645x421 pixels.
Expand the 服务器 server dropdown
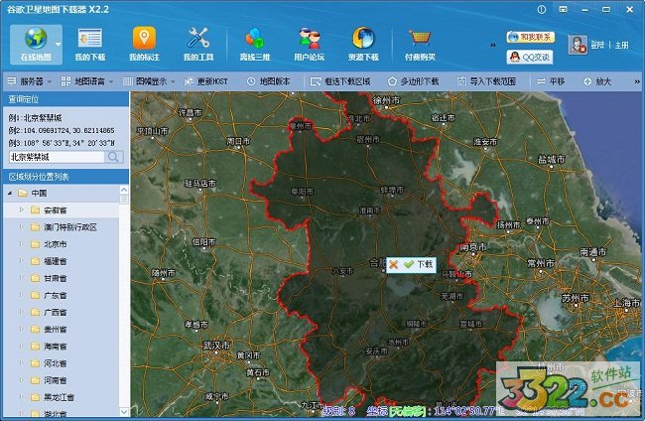[36, 80]
